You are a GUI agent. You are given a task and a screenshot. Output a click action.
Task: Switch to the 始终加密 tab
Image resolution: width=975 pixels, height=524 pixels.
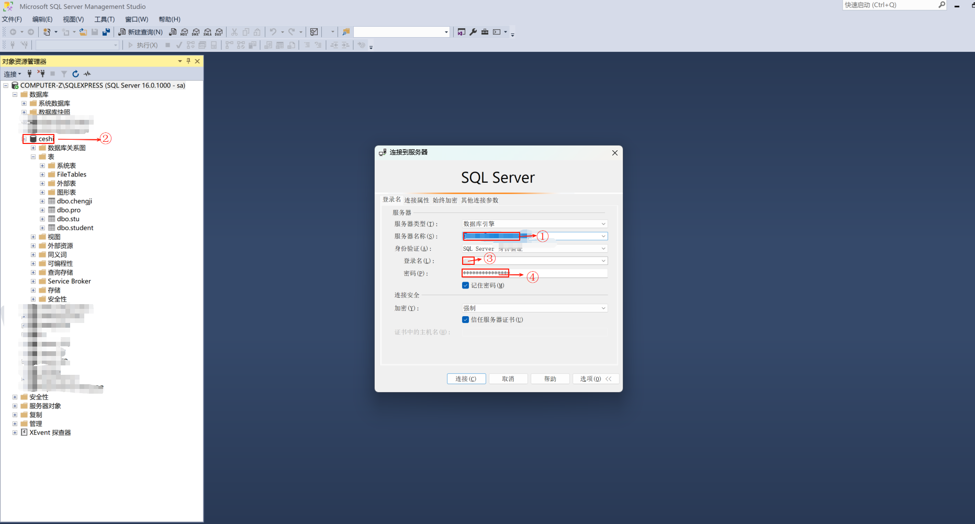(x=445, y=200)
